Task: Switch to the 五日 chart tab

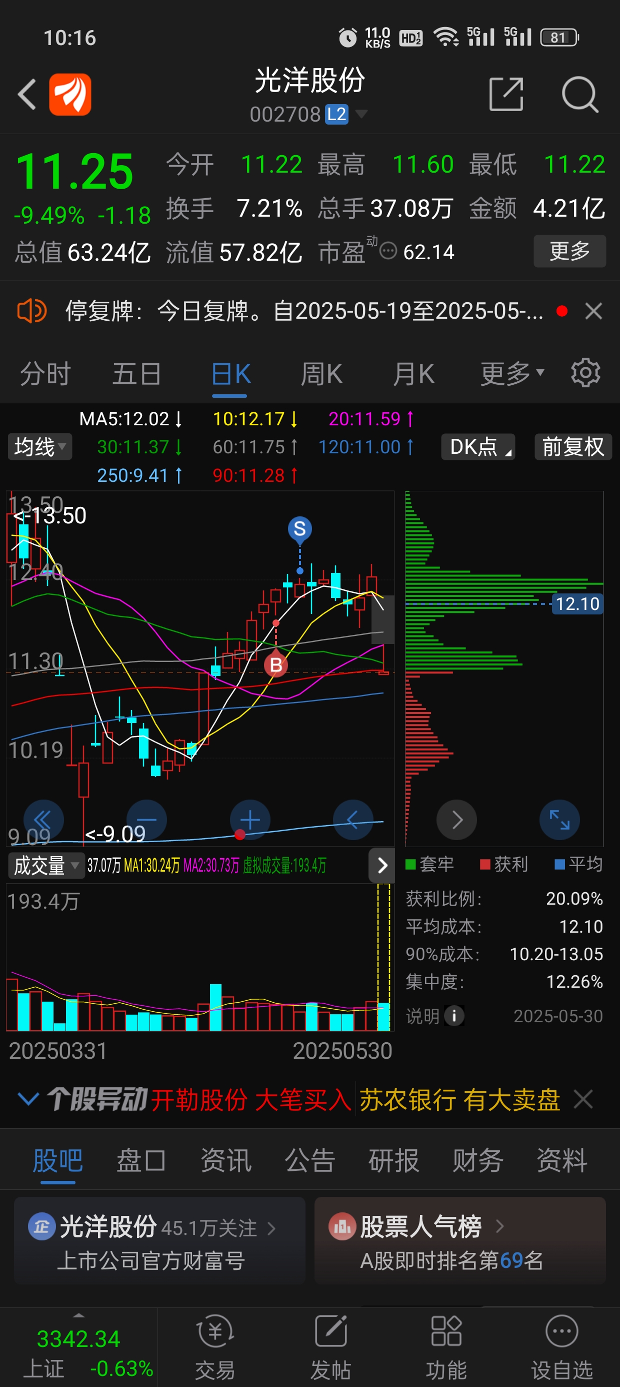Action: tap(136, 374)
